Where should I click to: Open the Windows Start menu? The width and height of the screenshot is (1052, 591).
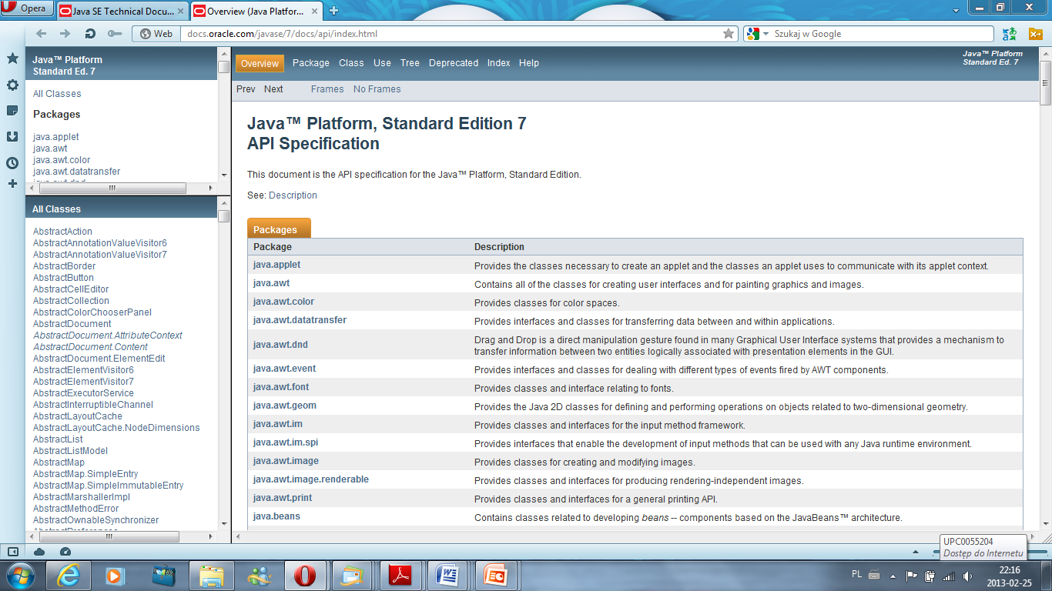[x=18, y=576]
